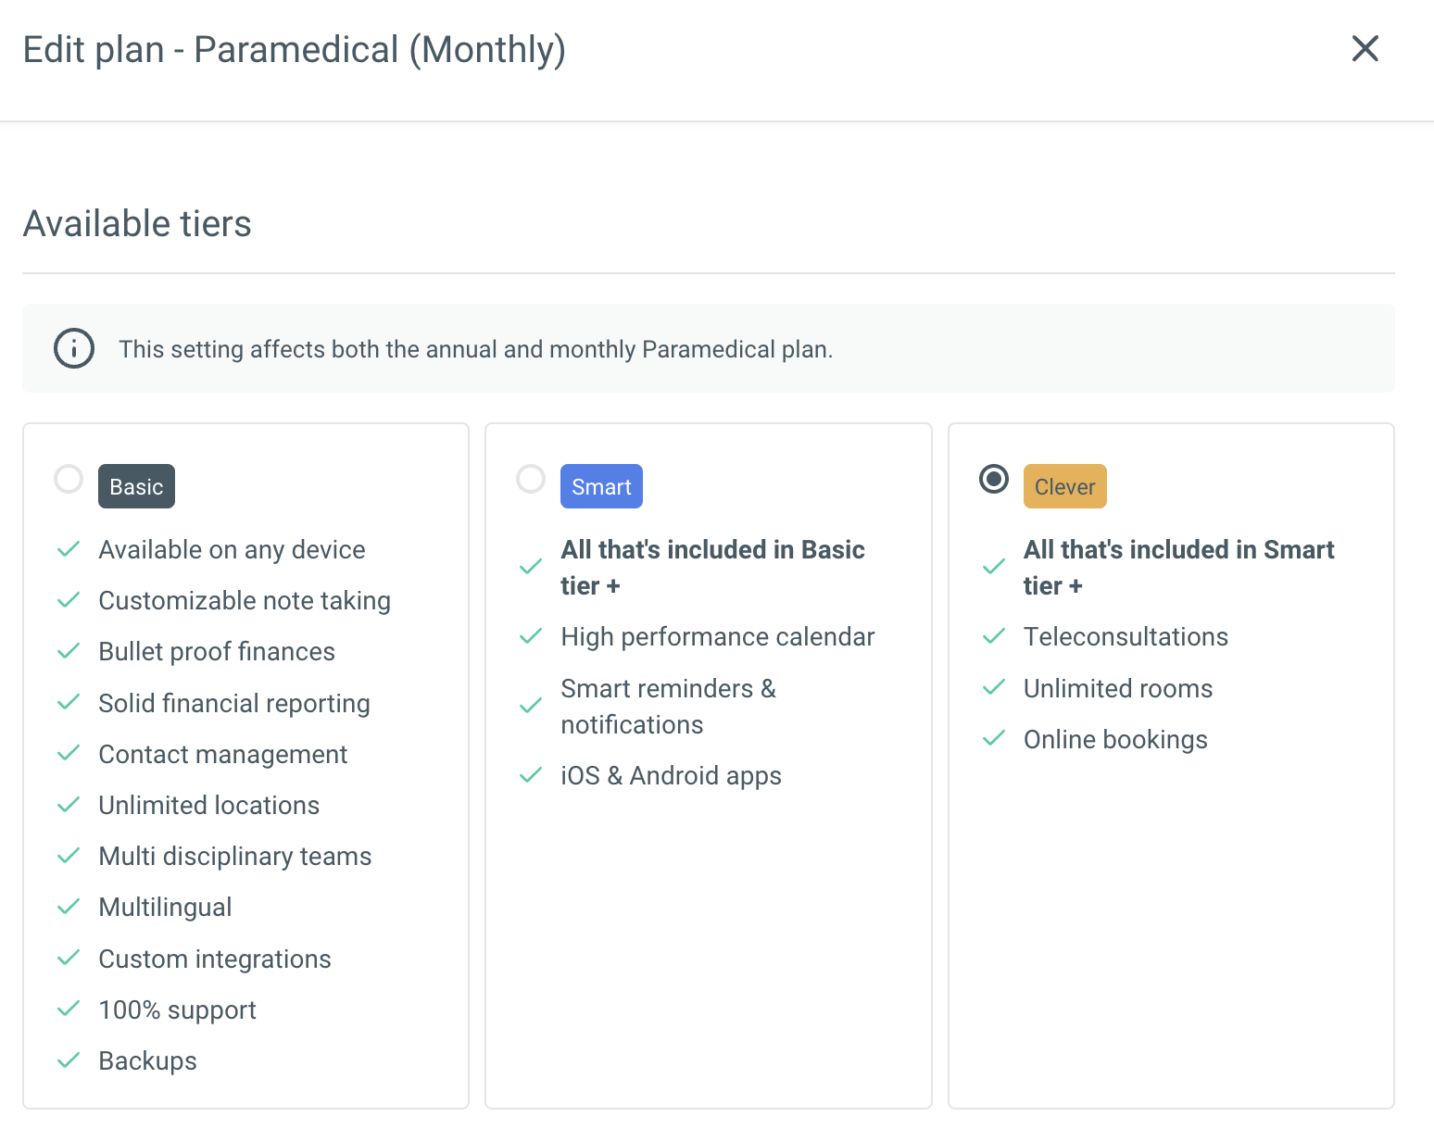Click the checkmark beside Available on any device
Image resolution: width=1434 pixels, height=1141 pixels.
tap(69, 549)
